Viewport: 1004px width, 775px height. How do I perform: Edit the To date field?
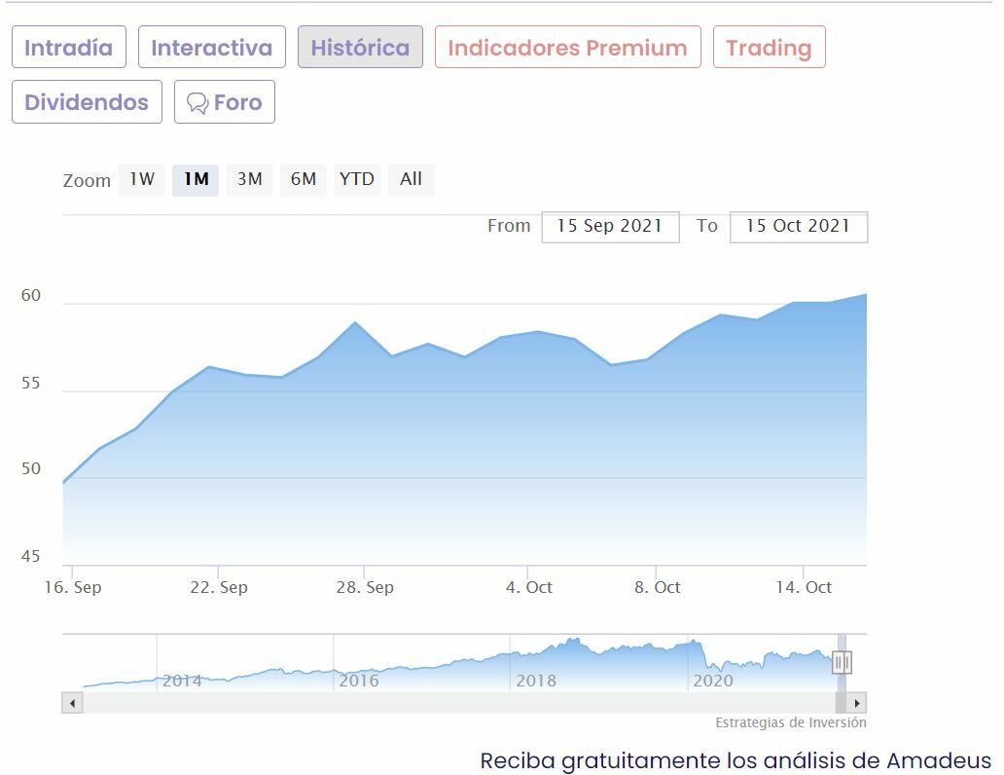799,227
